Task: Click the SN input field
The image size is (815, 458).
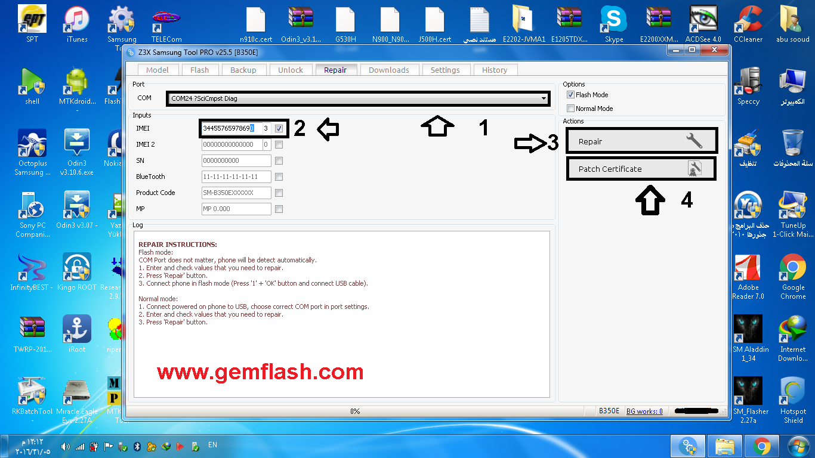Action: 236,160
